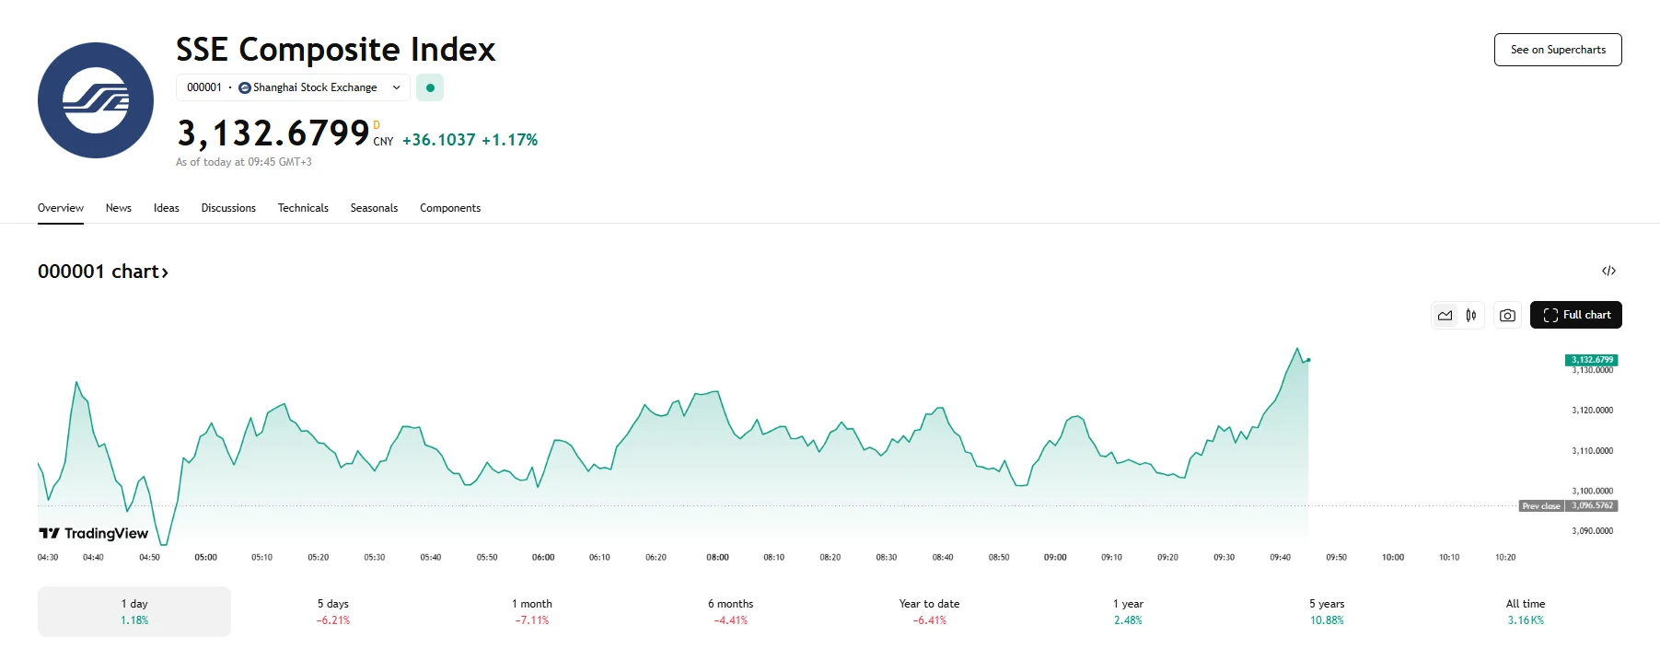Open the 000001 chart heading link
This screenshot has height=660, width=1660.
pyautogui.click(x=103, y=272)
